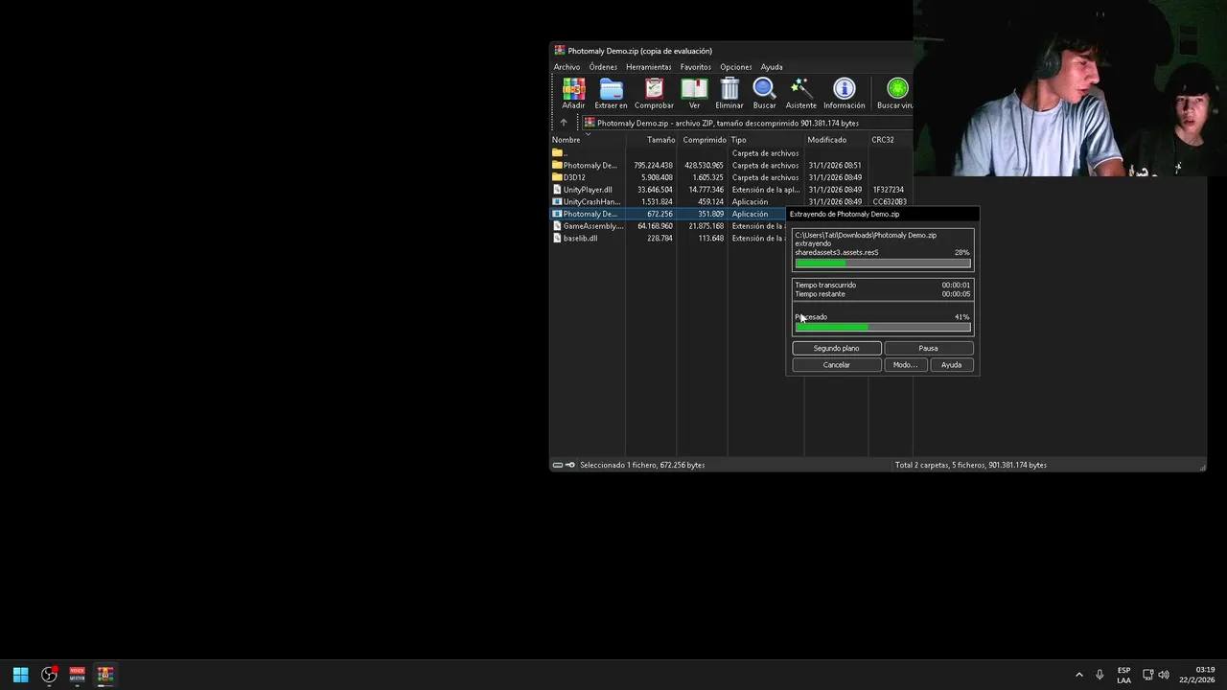
Task: Click the ESP LAA language indicator
Action: pos(1123,675)
